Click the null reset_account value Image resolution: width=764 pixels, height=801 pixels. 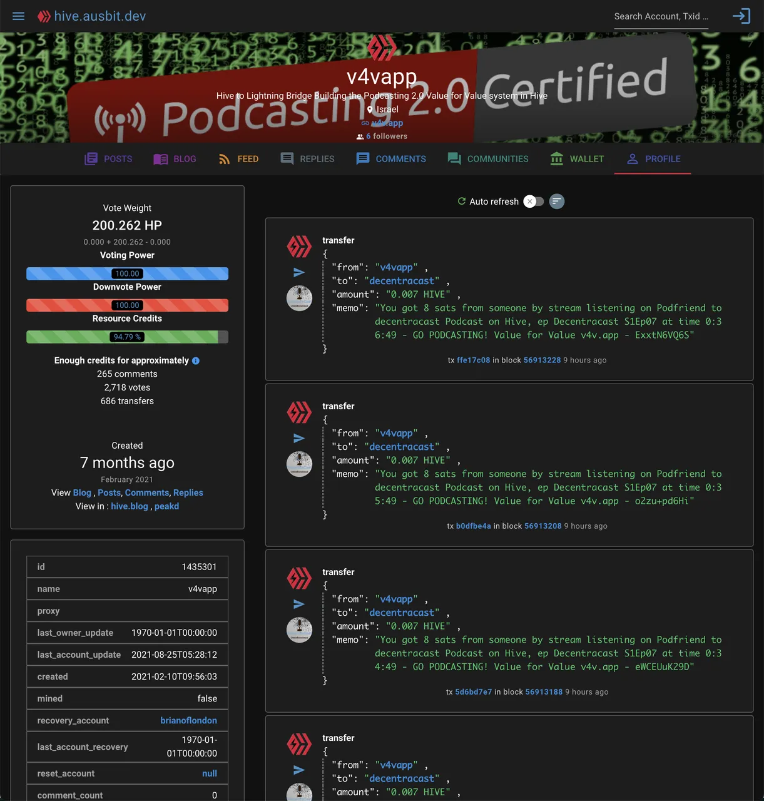(x=210, y=773)
